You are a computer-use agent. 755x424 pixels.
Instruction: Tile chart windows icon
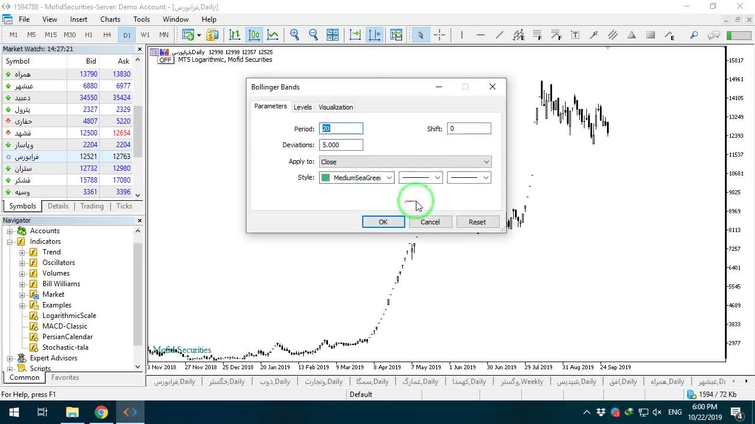(x=332, y=35)
